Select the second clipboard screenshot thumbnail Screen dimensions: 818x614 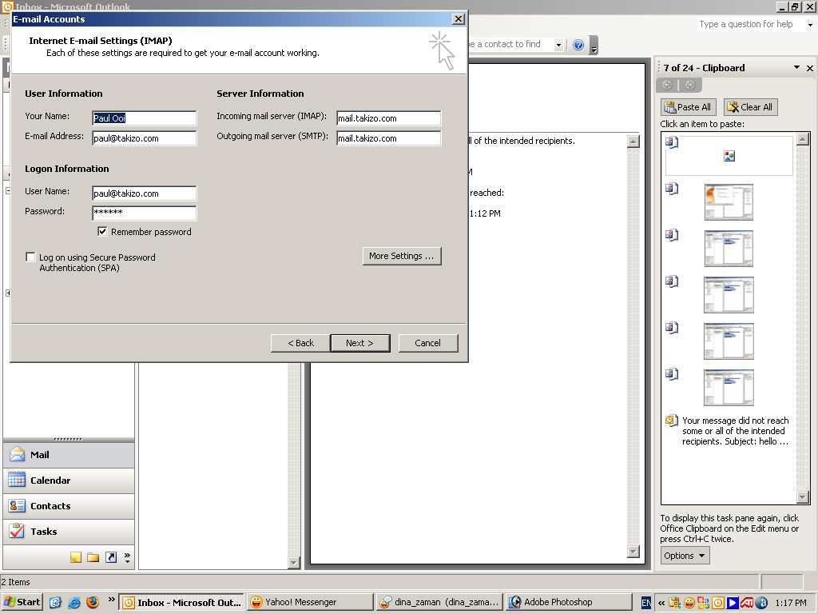point(729,249)
